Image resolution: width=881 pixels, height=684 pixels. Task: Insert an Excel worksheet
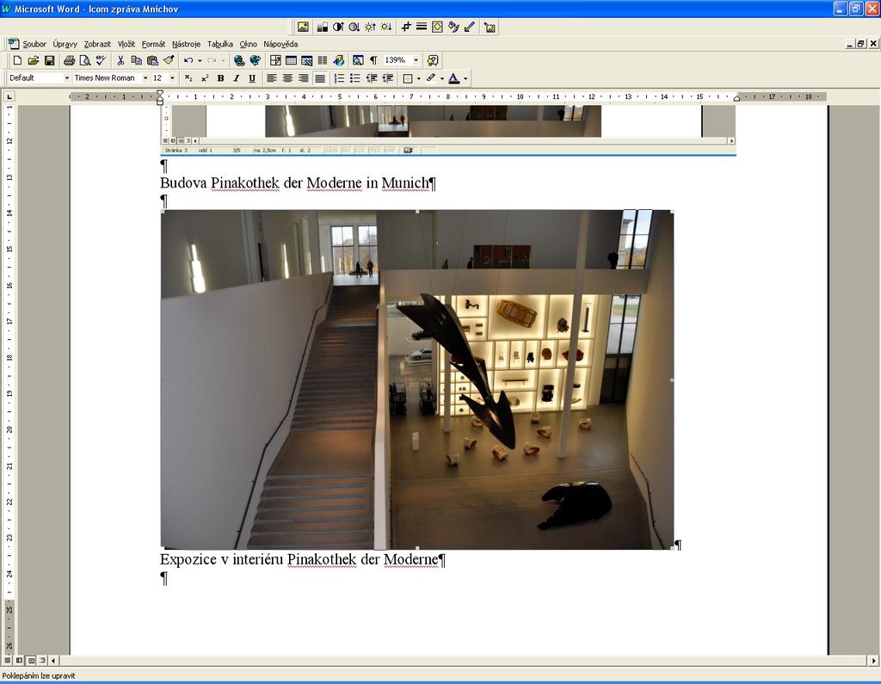click(307, 60)
